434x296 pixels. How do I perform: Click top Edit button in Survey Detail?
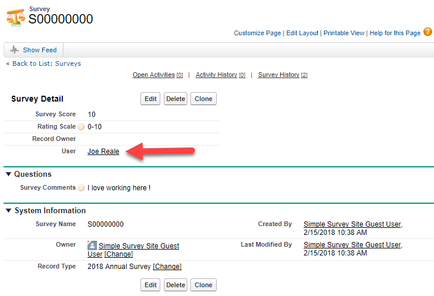[150, 99]
